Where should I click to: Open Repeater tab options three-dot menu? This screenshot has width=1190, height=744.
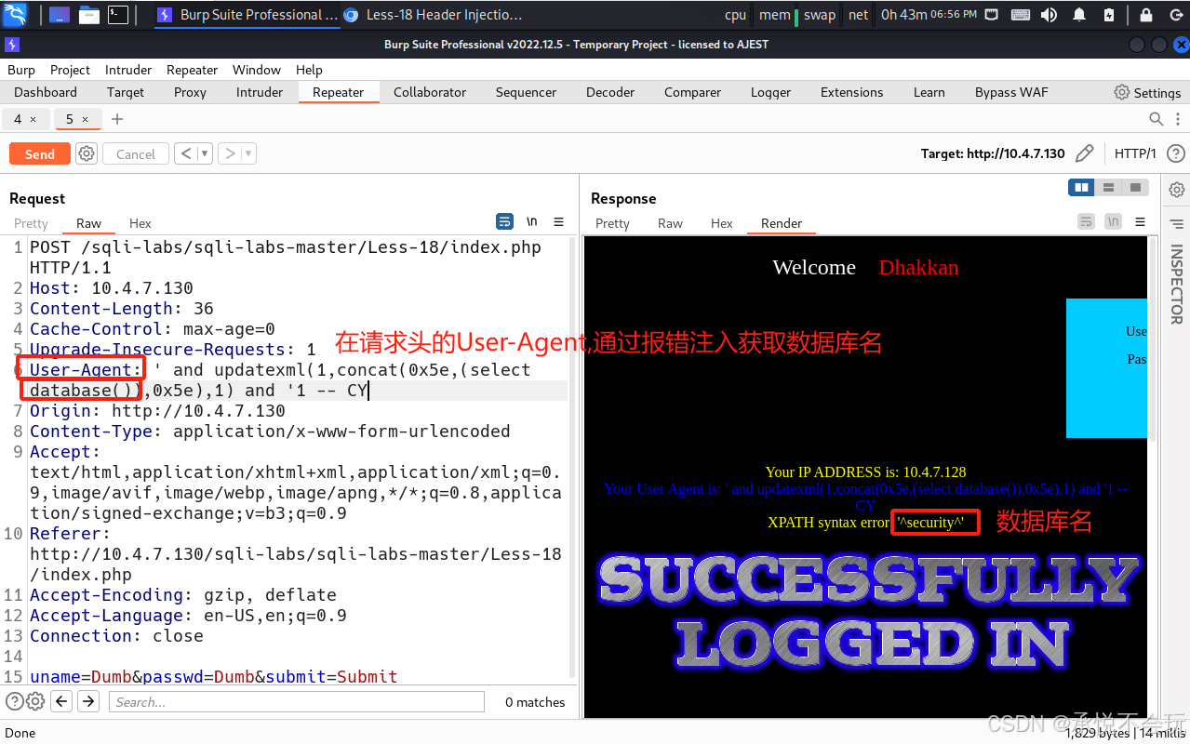(1176, 119)
